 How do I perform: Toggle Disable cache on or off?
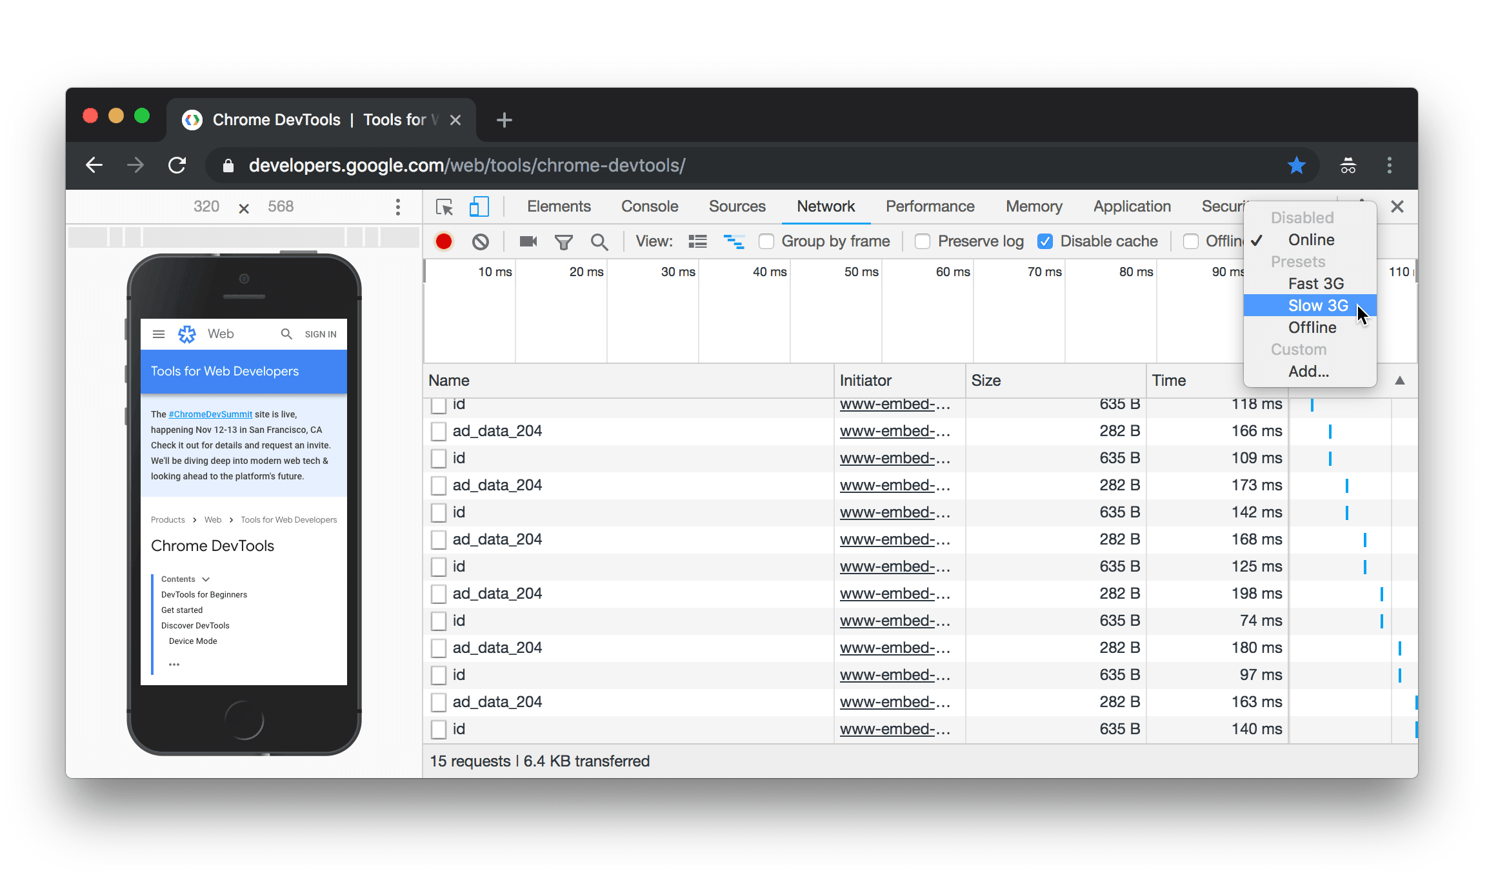[1045, 241]
